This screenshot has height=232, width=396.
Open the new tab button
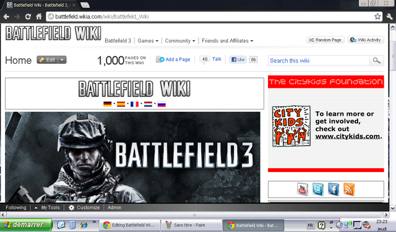pos(85,5)
